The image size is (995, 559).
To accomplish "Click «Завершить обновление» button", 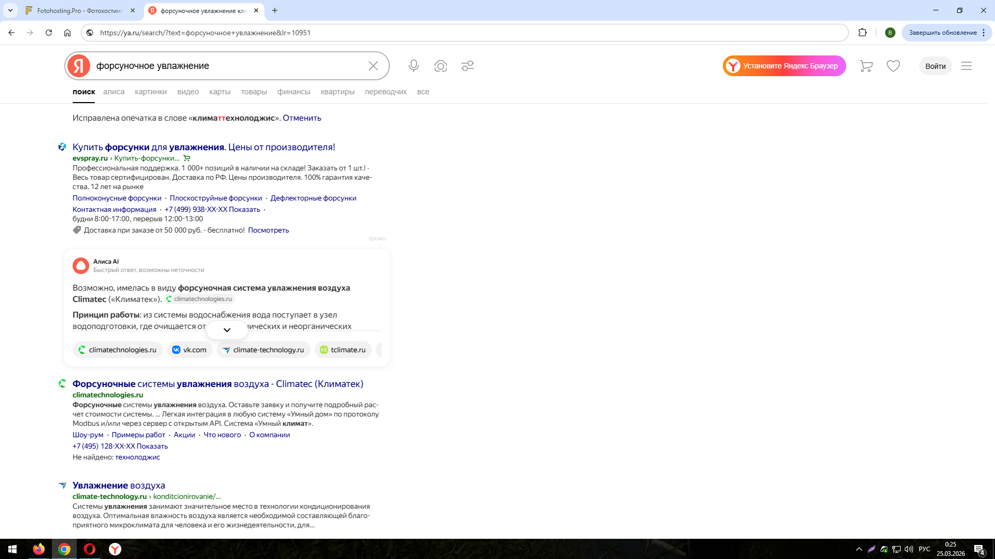I will (x=947, y=33).
